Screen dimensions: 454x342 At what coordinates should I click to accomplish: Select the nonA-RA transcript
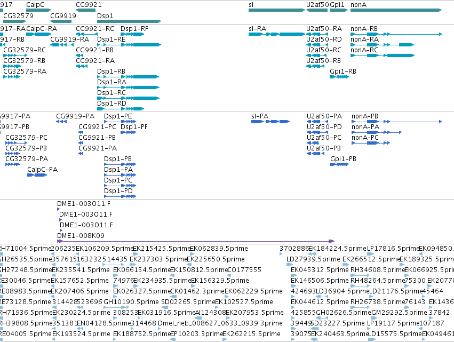(382, 45)
